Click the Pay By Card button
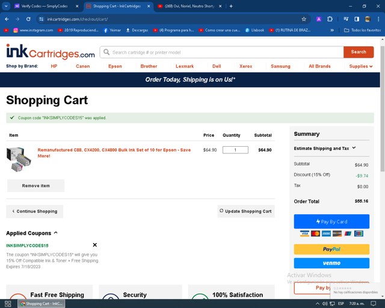The height and width of the screenshot is (308, 385). [331, 221]
